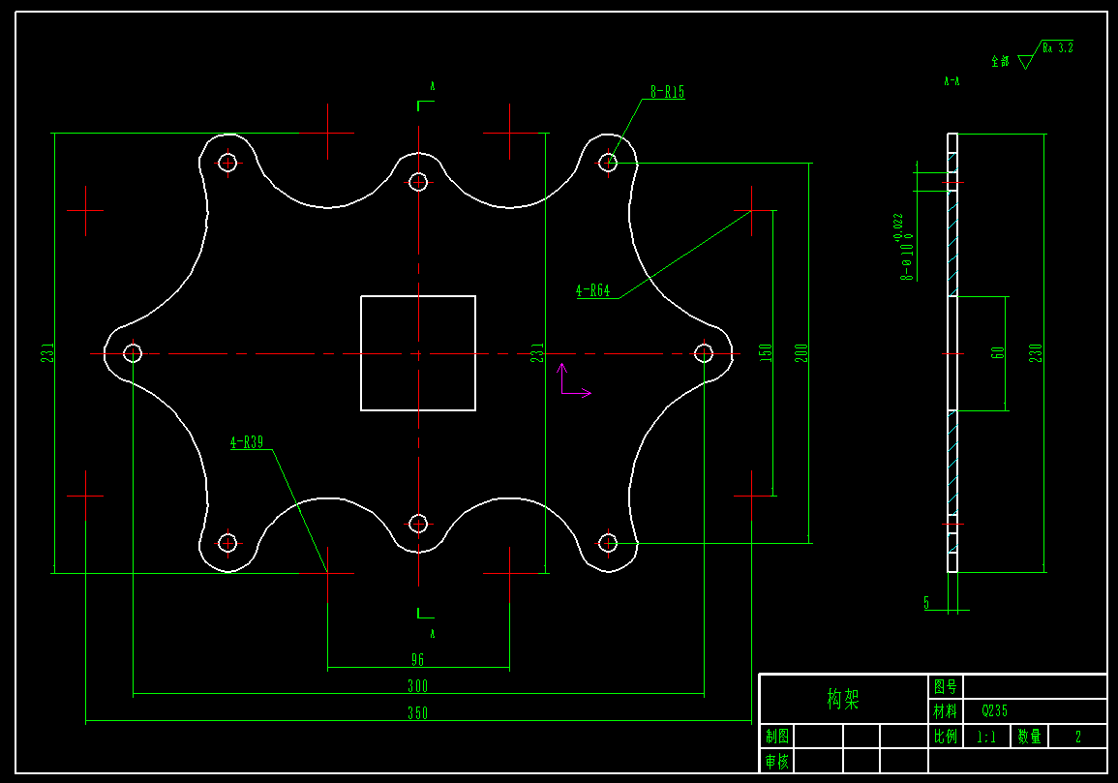
Task: Select the '300' horizontal dimension text
Action: click(x=418, y=686)
